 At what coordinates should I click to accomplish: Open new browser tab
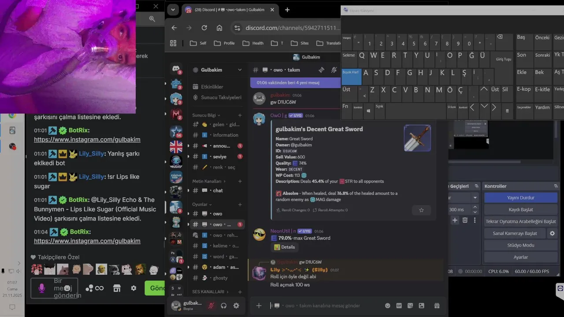(x=287, y=10)
